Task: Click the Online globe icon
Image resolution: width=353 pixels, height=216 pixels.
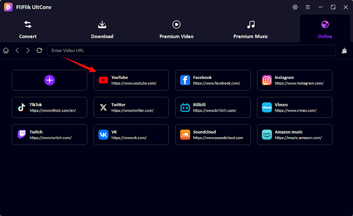Action: click(325, 25)
